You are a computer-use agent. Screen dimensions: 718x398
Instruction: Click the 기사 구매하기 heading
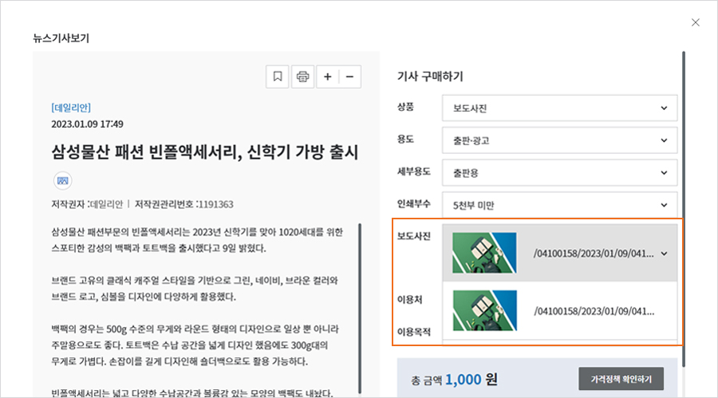coord(430,76)
